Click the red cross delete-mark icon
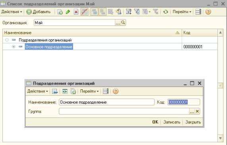 click(x=76, y=12)
